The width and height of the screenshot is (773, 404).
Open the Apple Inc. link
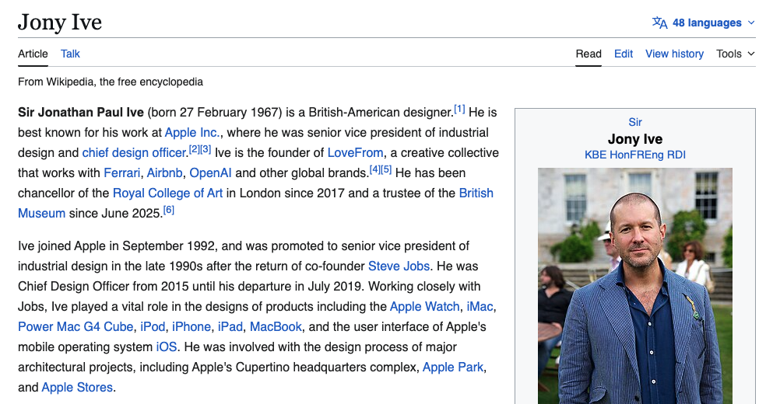(x=191, y=132)
